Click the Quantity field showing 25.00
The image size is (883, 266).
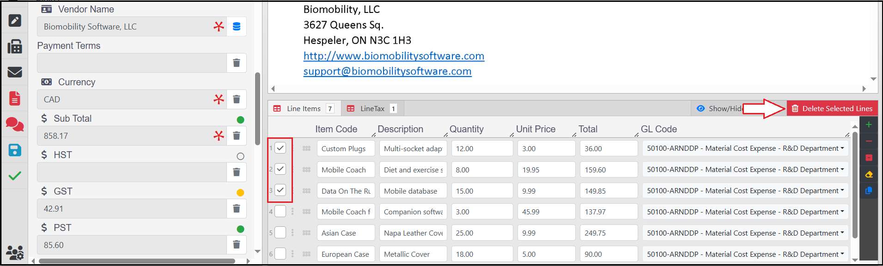(482, 233)
